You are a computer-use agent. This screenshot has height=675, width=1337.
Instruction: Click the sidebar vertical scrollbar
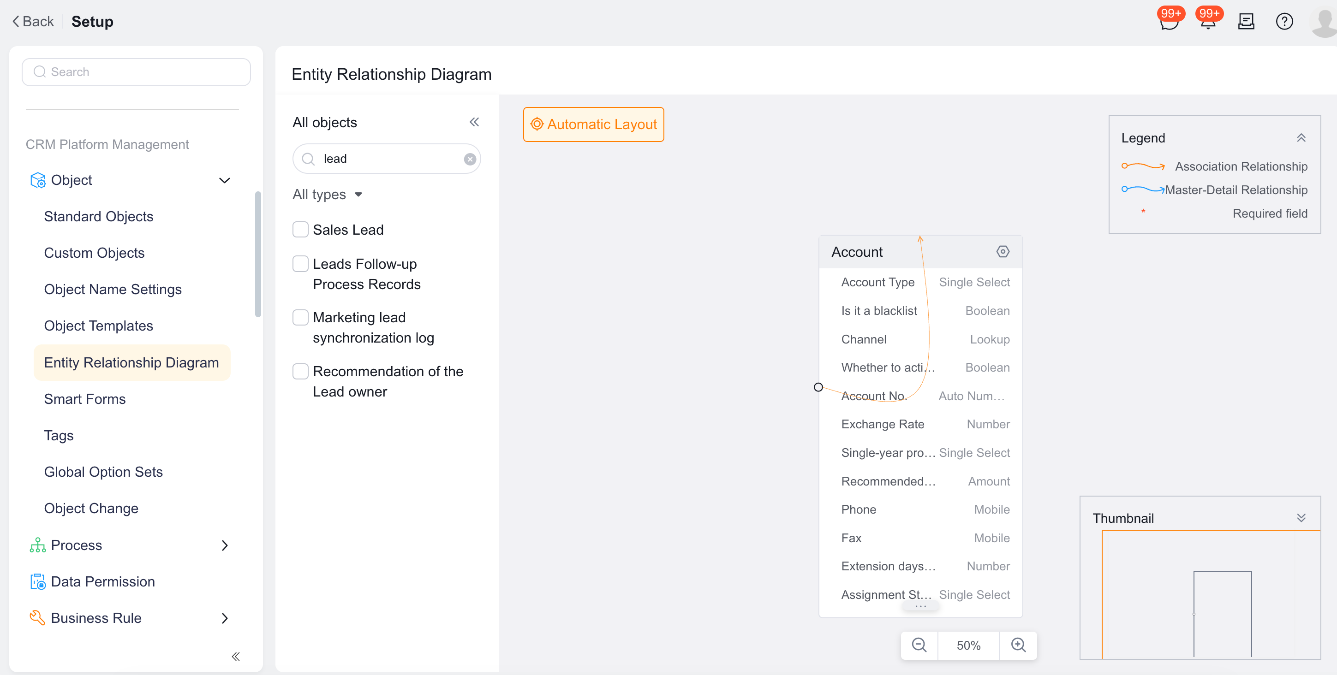click(x=258, y=254)
